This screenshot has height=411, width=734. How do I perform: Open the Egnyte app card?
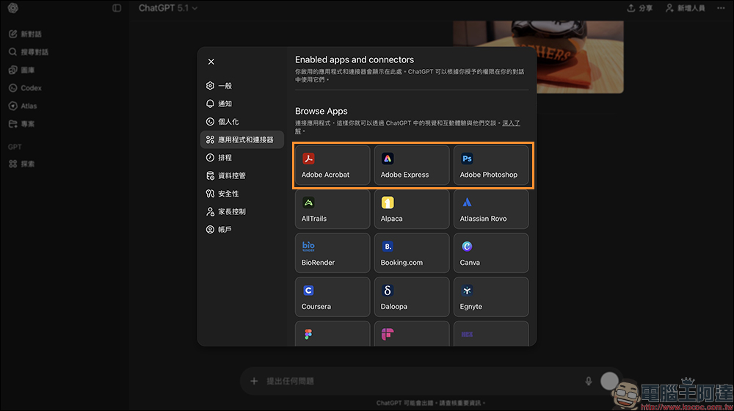491,297
